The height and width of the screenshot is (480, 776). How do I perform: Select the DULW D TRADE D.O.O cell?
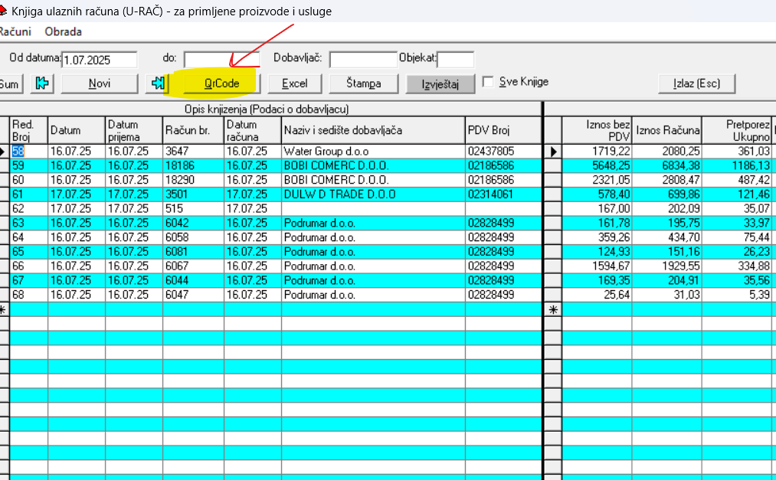373,194
